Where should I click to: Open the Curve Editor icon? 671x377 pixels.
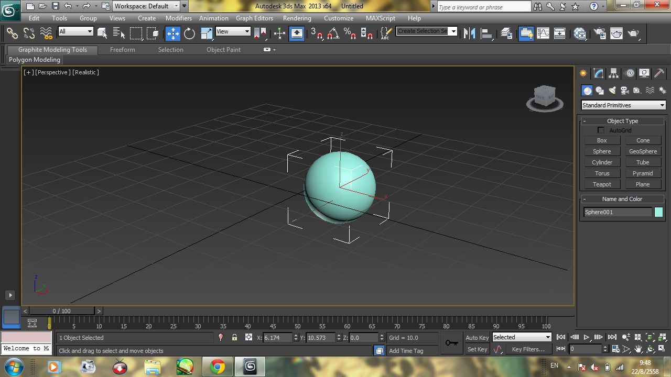543,34
